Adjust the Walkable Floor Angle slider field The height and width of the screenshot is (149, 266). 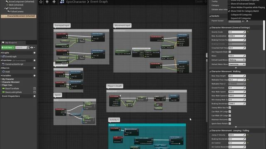pyautogui.click(x=237, y=80)
